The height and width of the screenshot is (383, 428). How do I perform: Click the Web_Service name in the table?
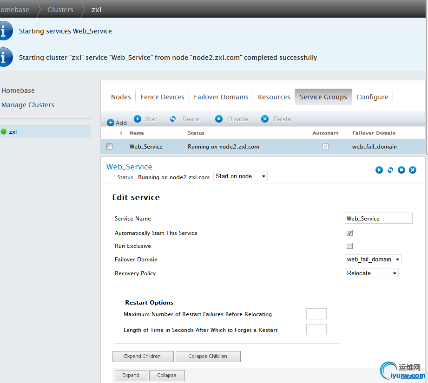point(146,147)
